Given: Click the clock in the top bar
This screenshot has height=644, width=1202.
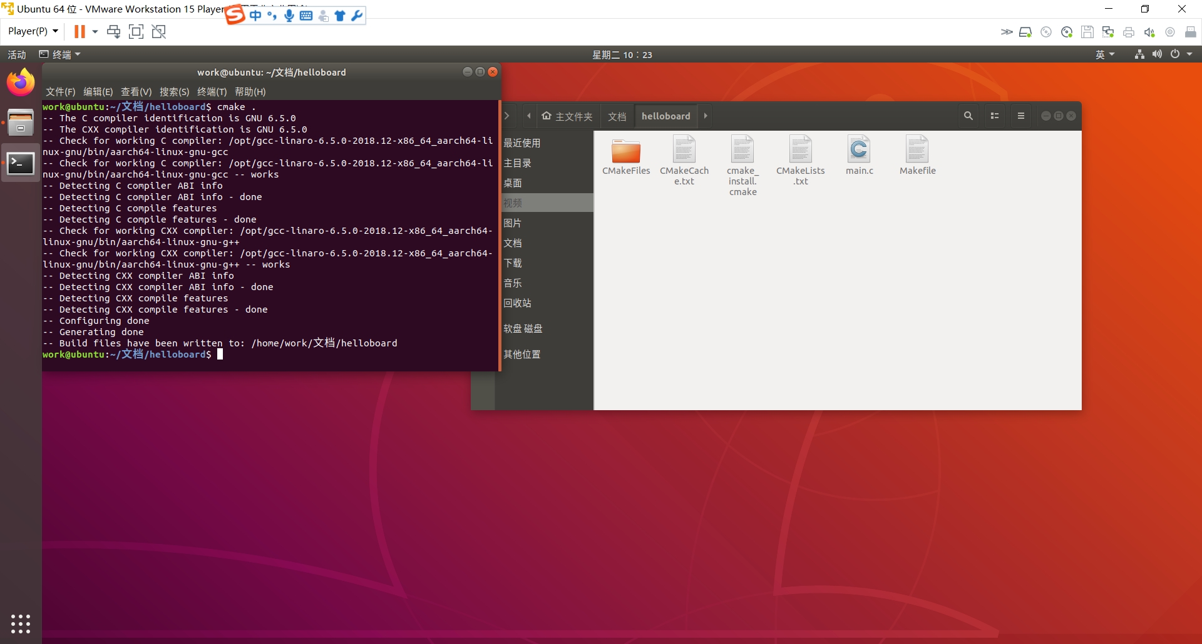Looking at the screenshot, I should point(622,54).
